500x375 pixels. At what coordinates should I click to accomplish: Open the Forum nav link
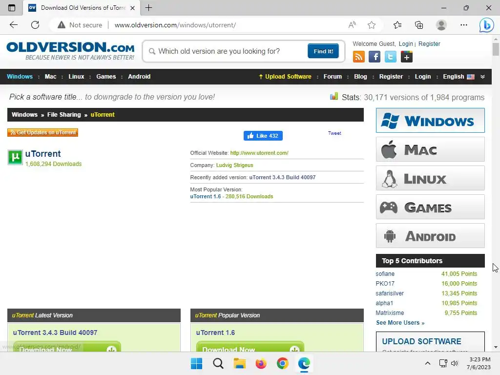click(333, 77)
